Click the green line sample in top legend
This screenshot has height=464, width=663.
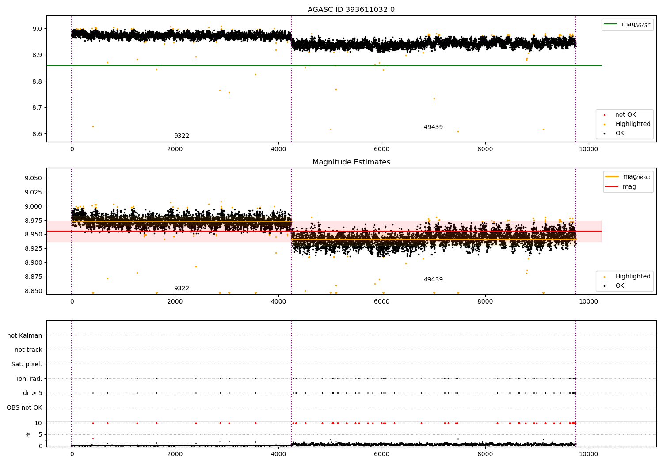(x=610, y=24)
